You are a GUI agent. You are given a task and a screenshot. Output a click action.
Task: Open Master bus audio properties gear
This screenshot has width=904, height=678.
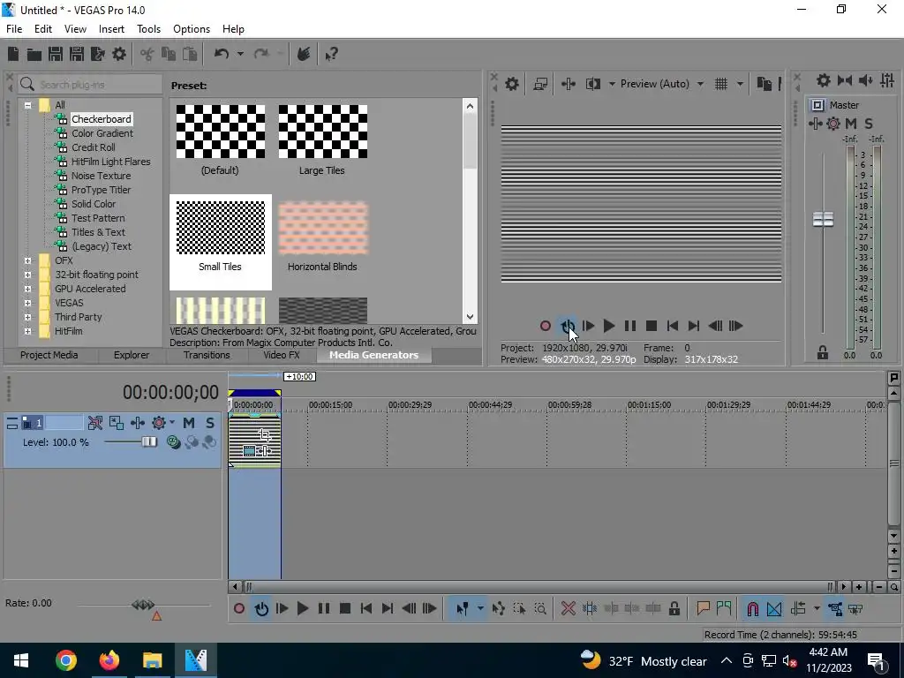(x=824, y=80)
